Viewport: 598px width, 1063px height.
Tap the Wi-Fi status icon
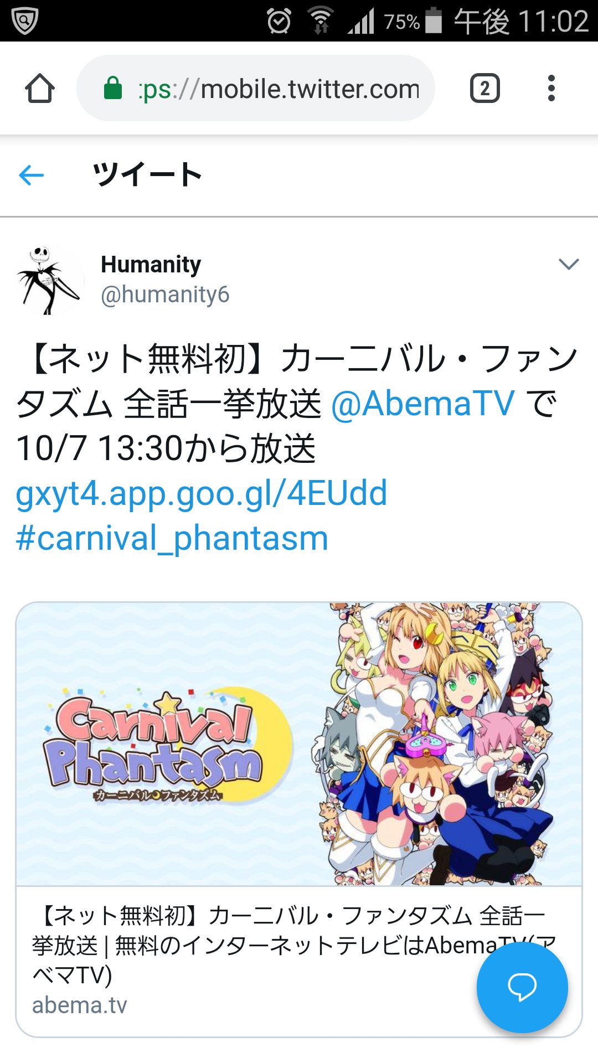pos(321,20)
